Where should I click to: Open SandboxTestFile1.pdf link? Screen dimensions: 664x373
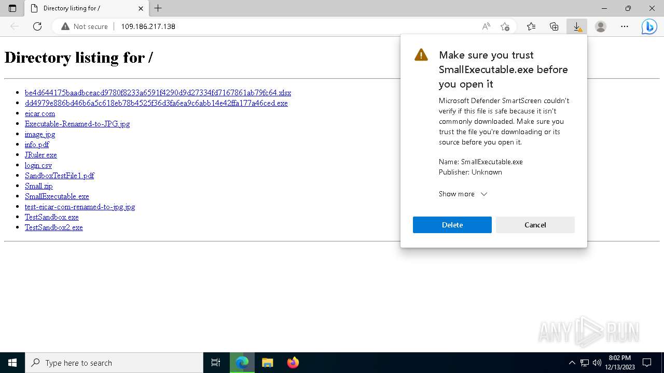pyautogui.click(x=60, y=176)
